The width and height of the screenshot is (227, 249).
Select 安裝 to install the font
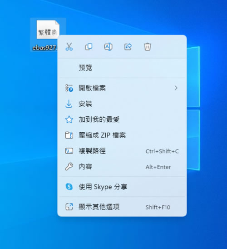122,104
